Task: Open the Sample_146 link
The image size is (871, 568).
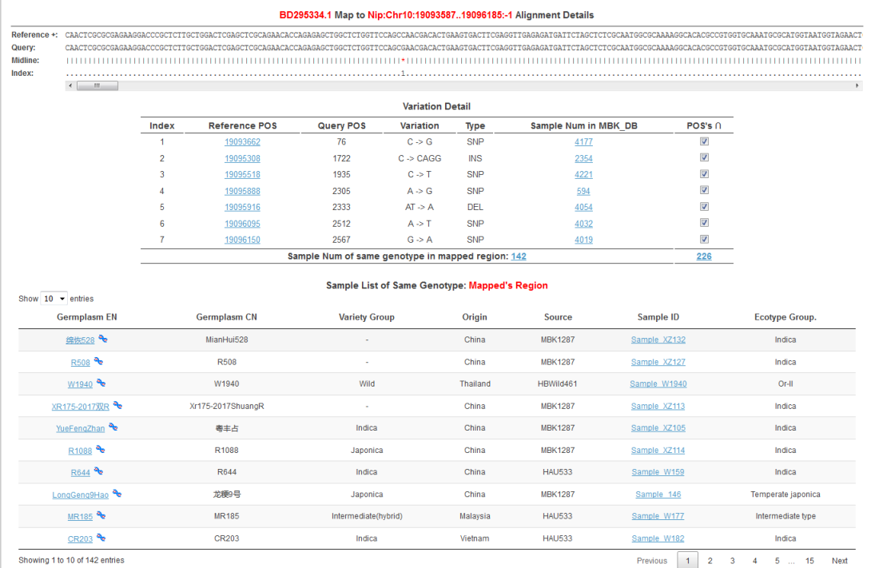Action: click(x=658, y=495)
